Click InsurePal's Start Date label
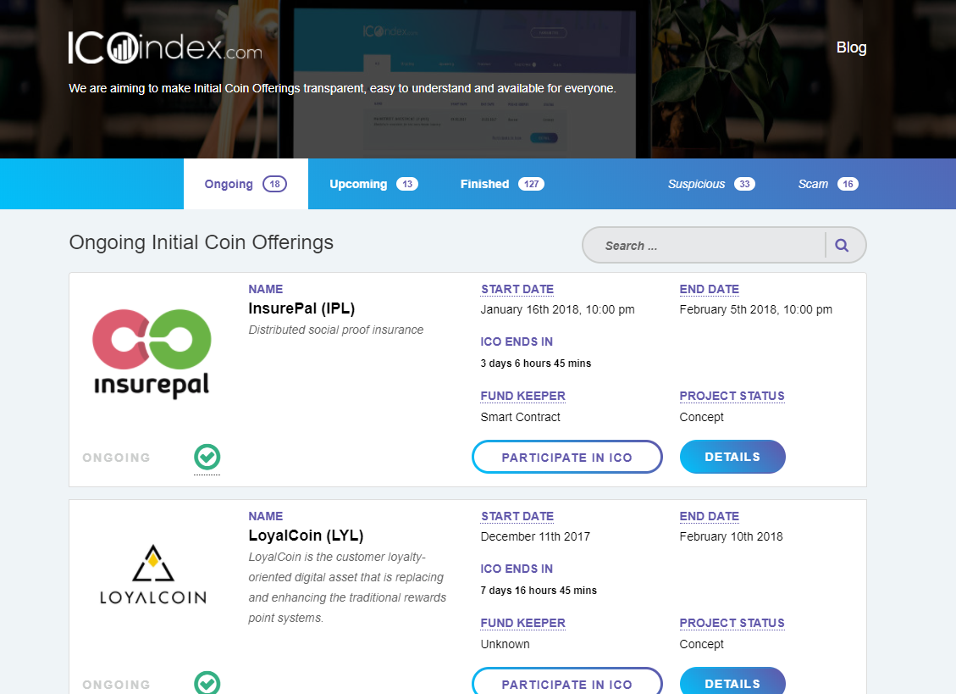 pyautogui.click(x=517, y=289)
